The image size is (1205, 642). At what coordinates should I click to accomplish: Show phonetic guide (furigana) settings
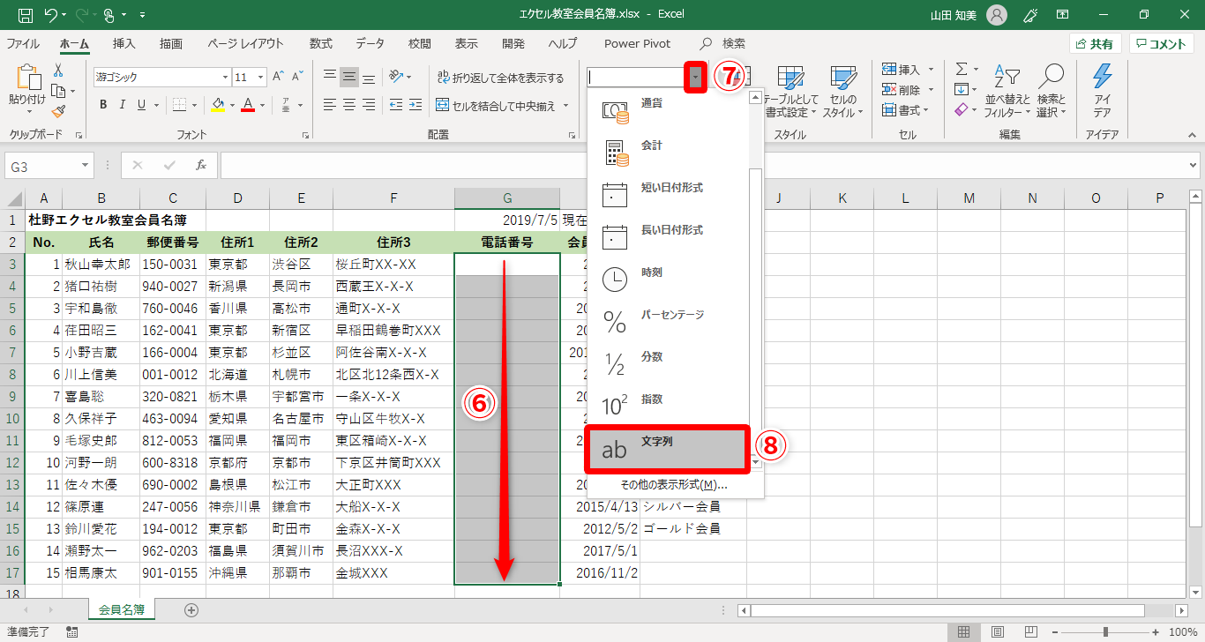[x=285, y=105]
